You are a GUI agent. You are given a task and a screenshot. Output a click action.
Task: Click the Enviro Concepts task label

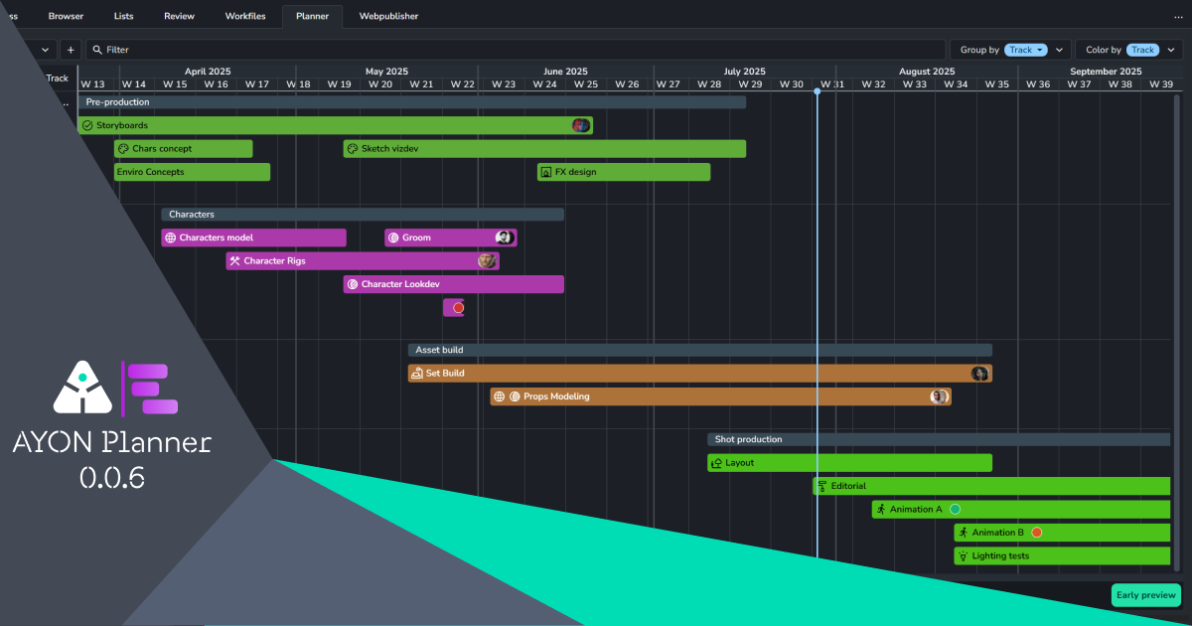151,172
